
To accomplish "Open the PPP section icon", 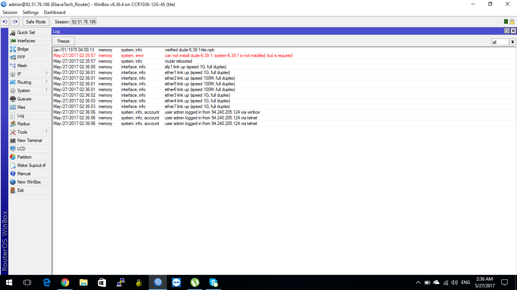I will pyautogui.click(x=13, y=57).
